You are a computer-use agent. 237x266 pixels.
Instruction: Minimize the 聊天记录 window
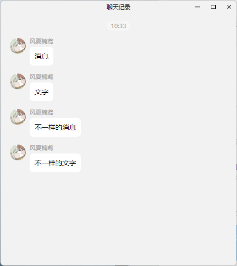pos(197,7)
